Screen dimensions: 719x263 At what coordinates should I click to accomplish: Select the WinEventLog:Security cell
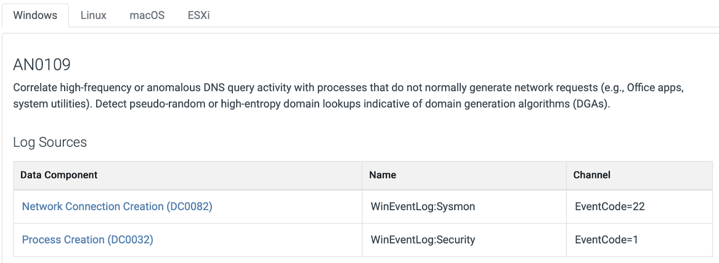422,240
